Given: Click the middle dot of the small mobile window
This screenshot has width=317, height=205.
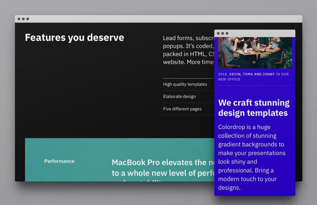Looking at the screenshot, I should tap(222, 33).
